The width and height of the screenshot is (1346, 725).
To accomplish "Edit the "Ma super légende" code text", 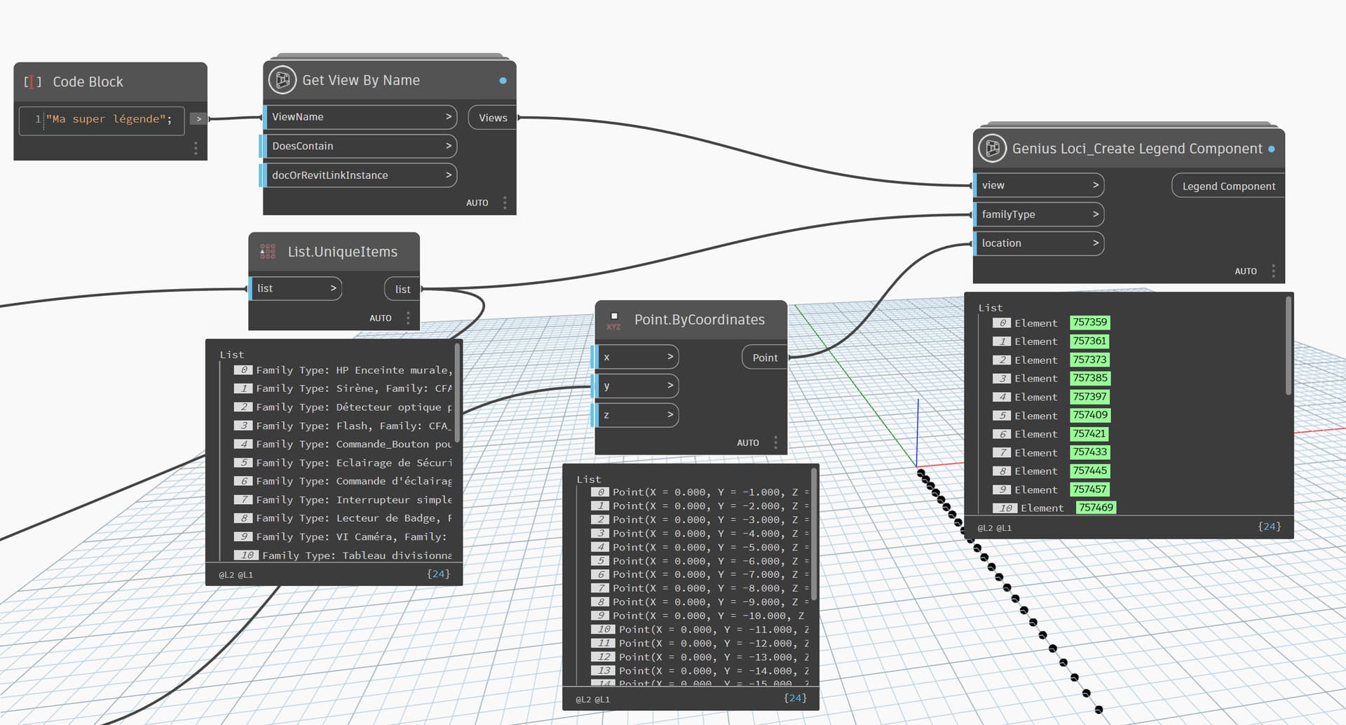I will point(109,119).
